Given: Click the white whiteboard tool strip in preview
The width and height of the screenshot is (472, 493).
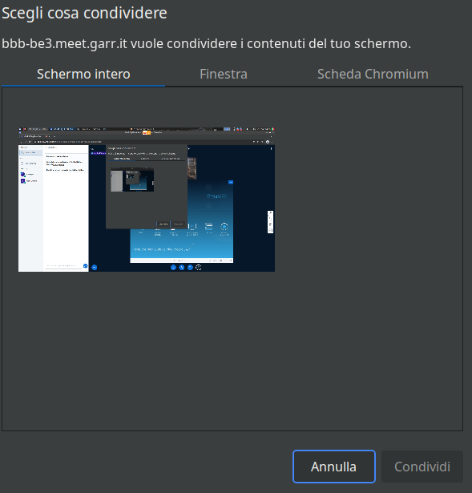Looking at the screenshot, I should tap(270, 222).
